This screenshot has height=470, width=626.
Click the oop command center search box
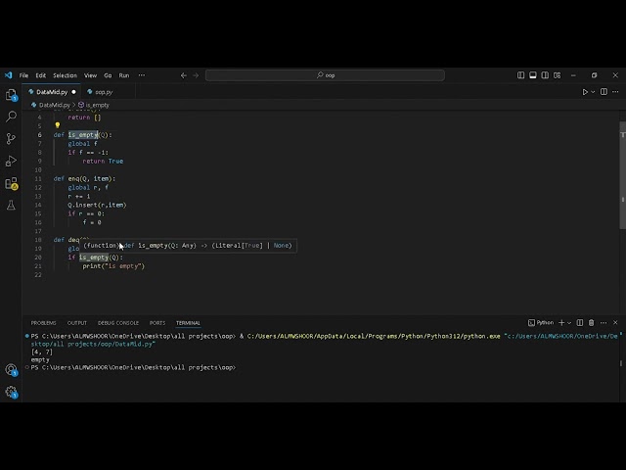325,75
